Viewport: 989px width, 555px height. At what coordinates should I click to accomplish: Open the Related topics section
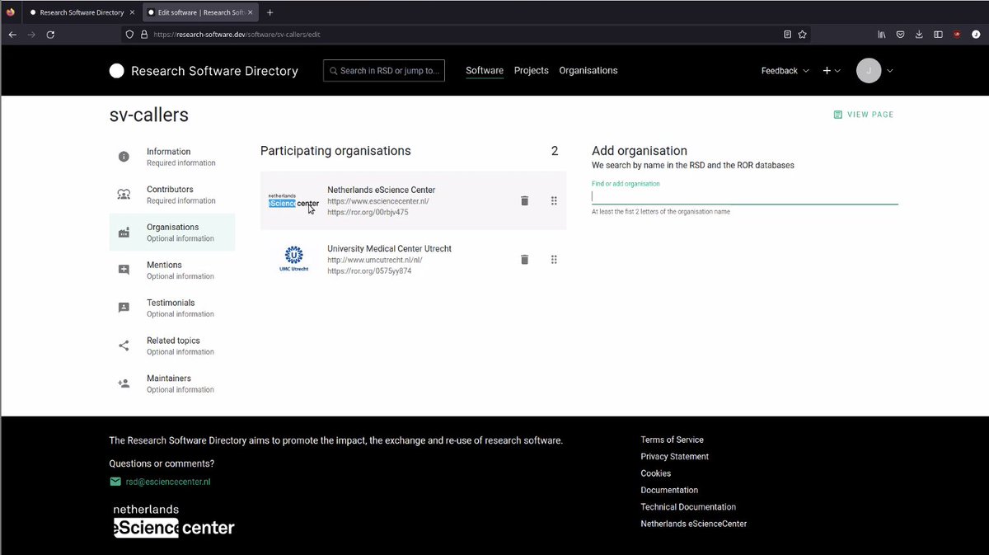click(172, 346)
